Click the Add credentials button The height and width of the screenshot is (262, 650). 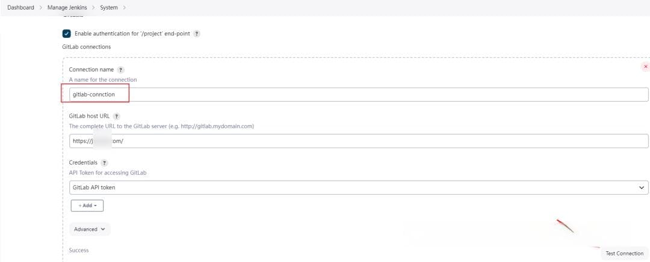[x=87, y=206]
